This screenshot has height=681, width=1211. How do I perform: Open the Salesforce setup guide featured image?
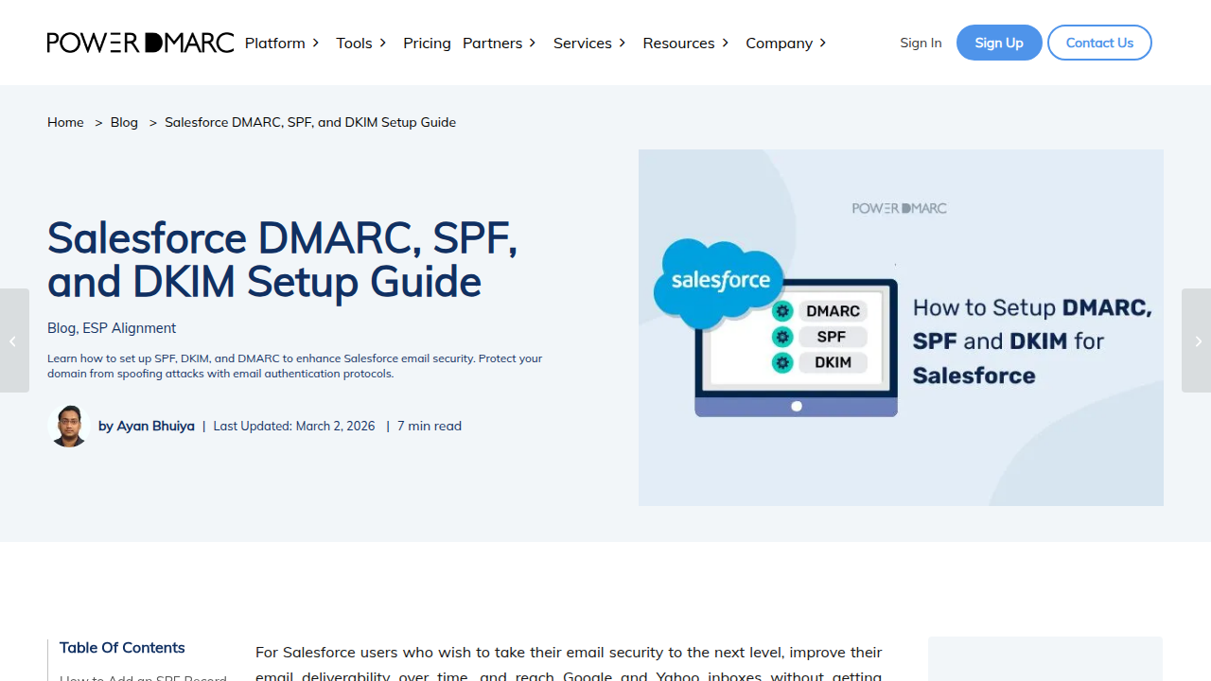[x=901, y=327]
